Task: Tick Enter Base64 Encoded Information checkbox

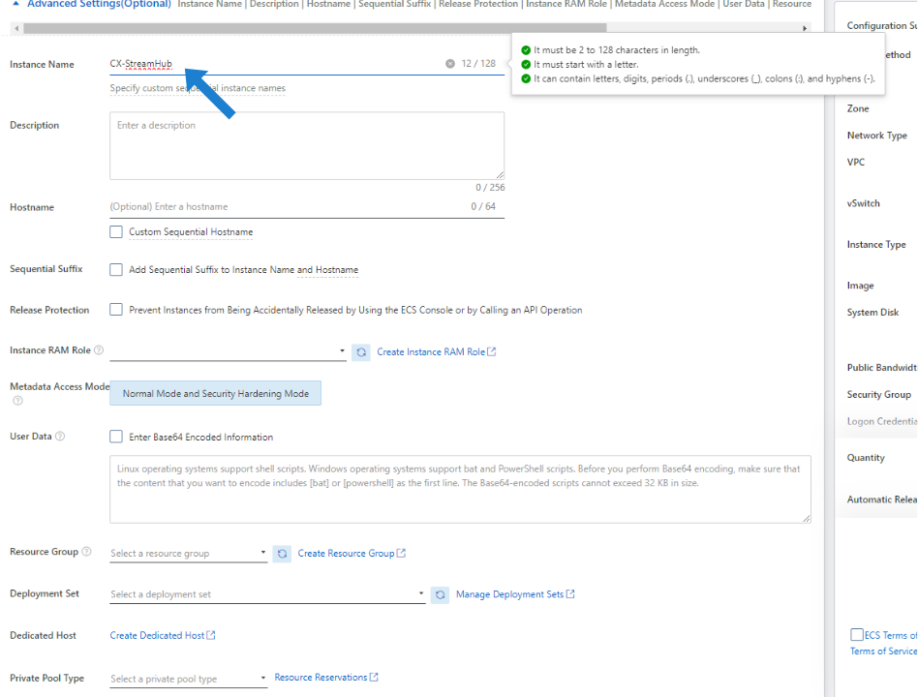Action: [x=116, y=437]
